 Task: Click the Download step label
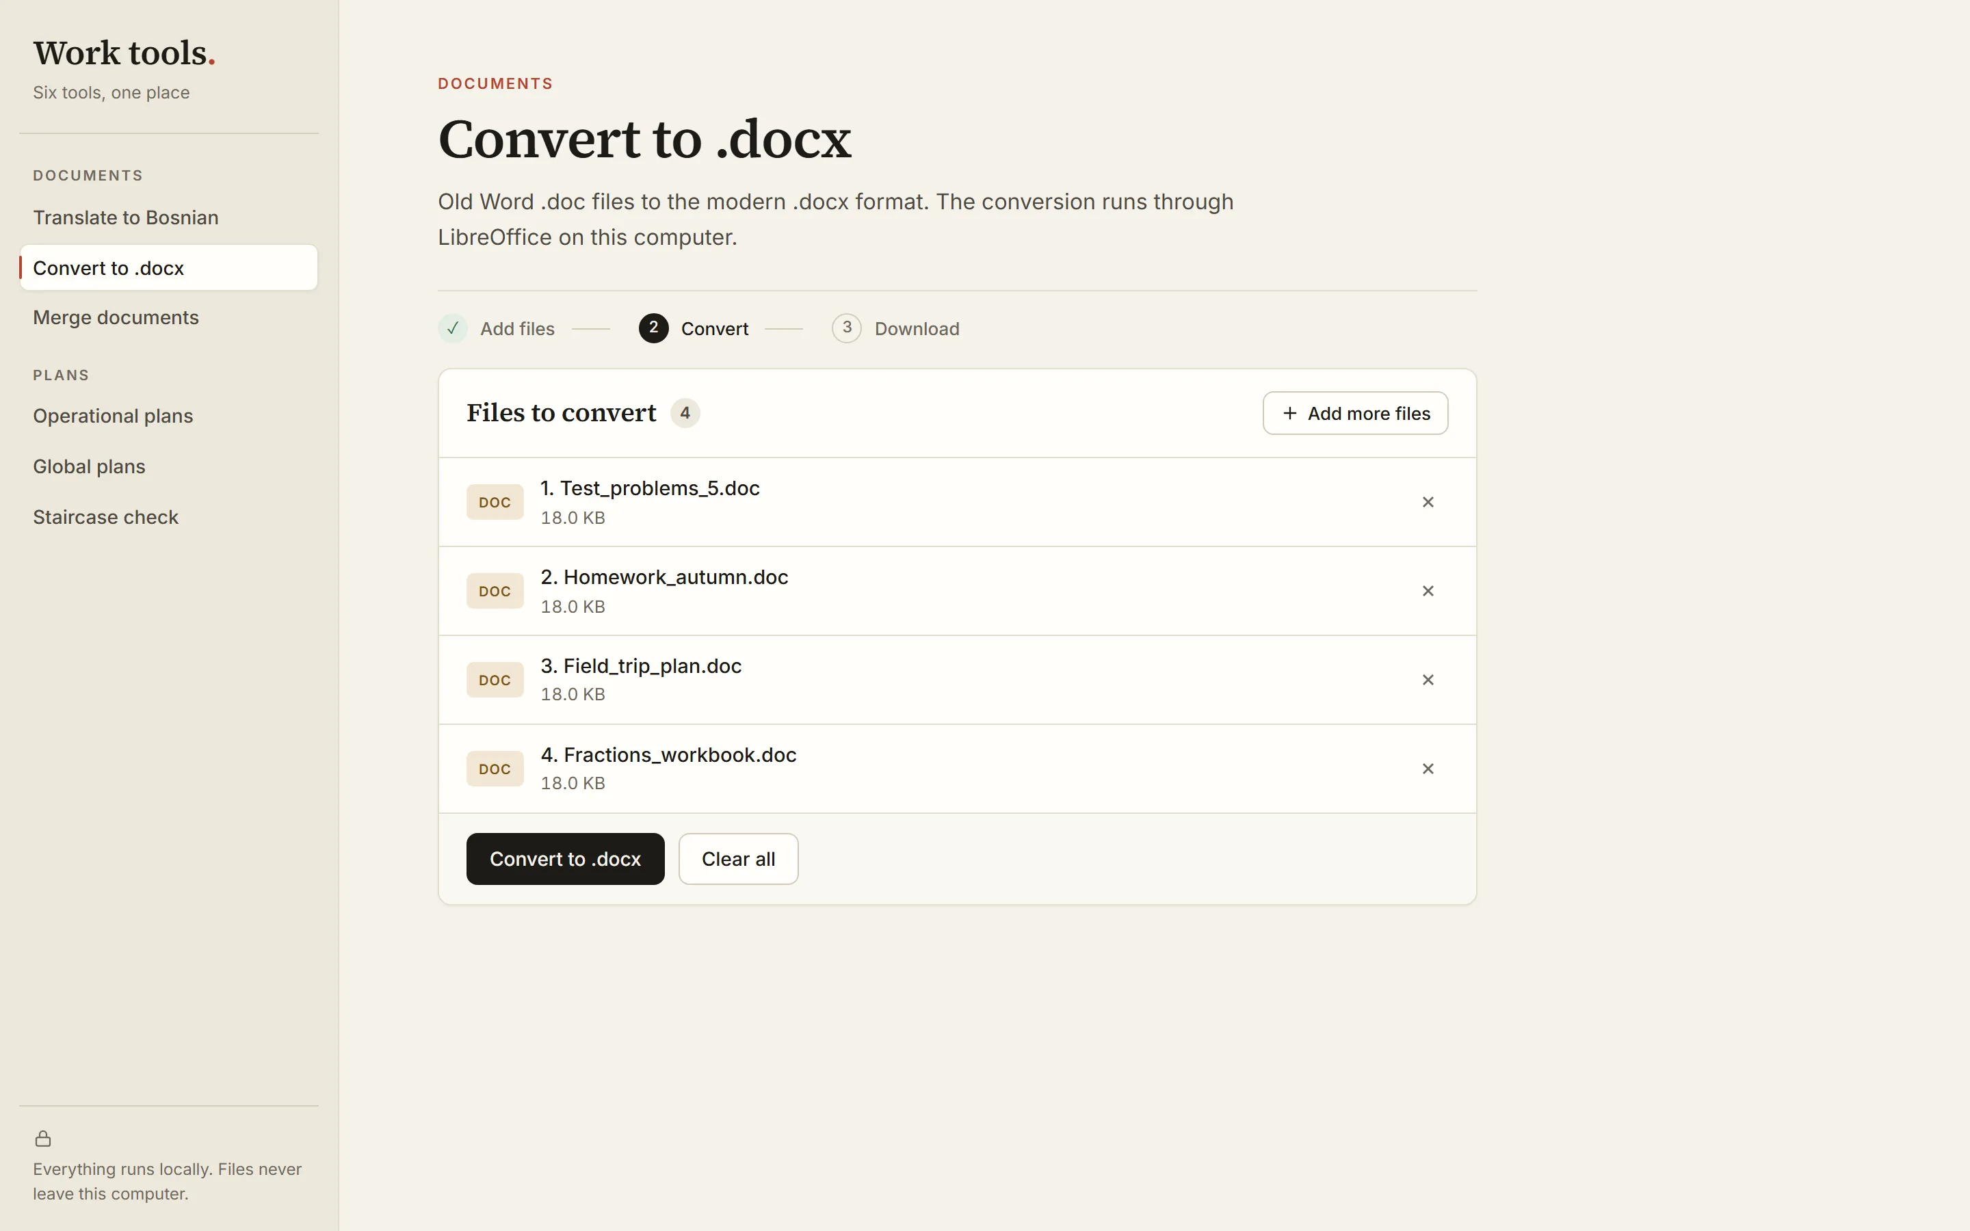pyautogui.click(x=917, y=329)
